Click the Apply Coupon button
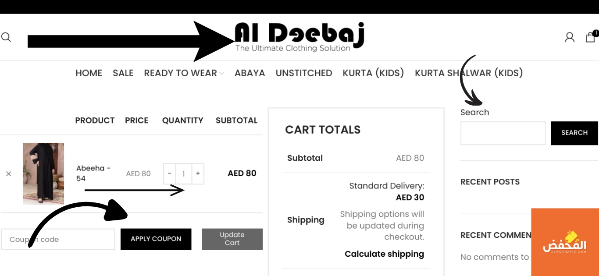 (x=156, y=239)
